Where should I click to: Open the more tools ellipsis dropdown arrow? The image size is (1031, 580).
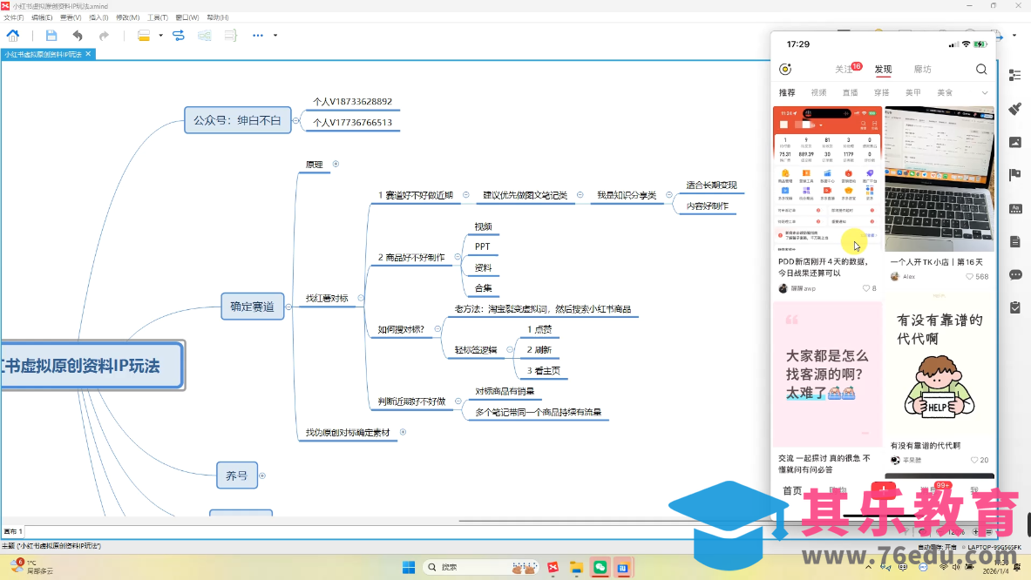275,36
